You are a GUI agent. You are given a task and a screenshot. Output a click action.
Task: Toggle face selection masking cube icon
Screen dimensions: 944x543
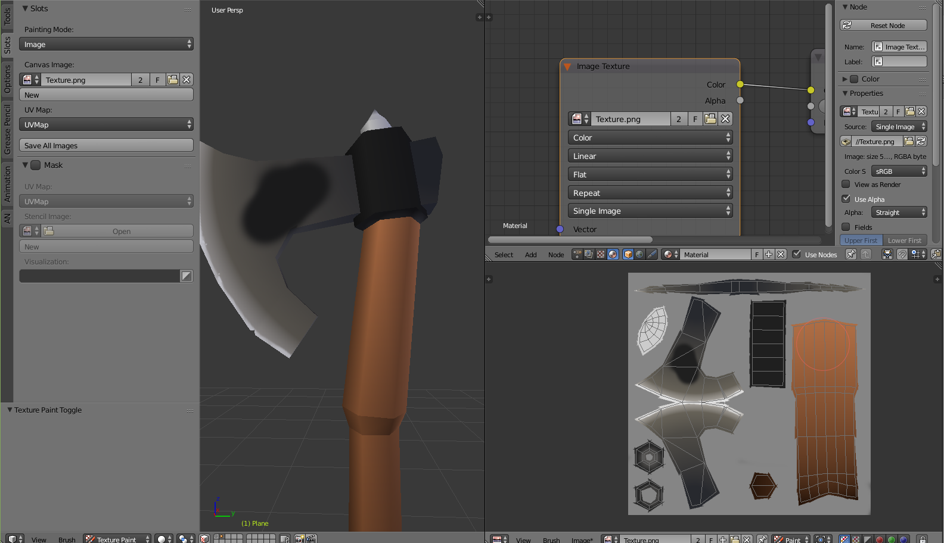pyautogui.click(x=204, y=539)
